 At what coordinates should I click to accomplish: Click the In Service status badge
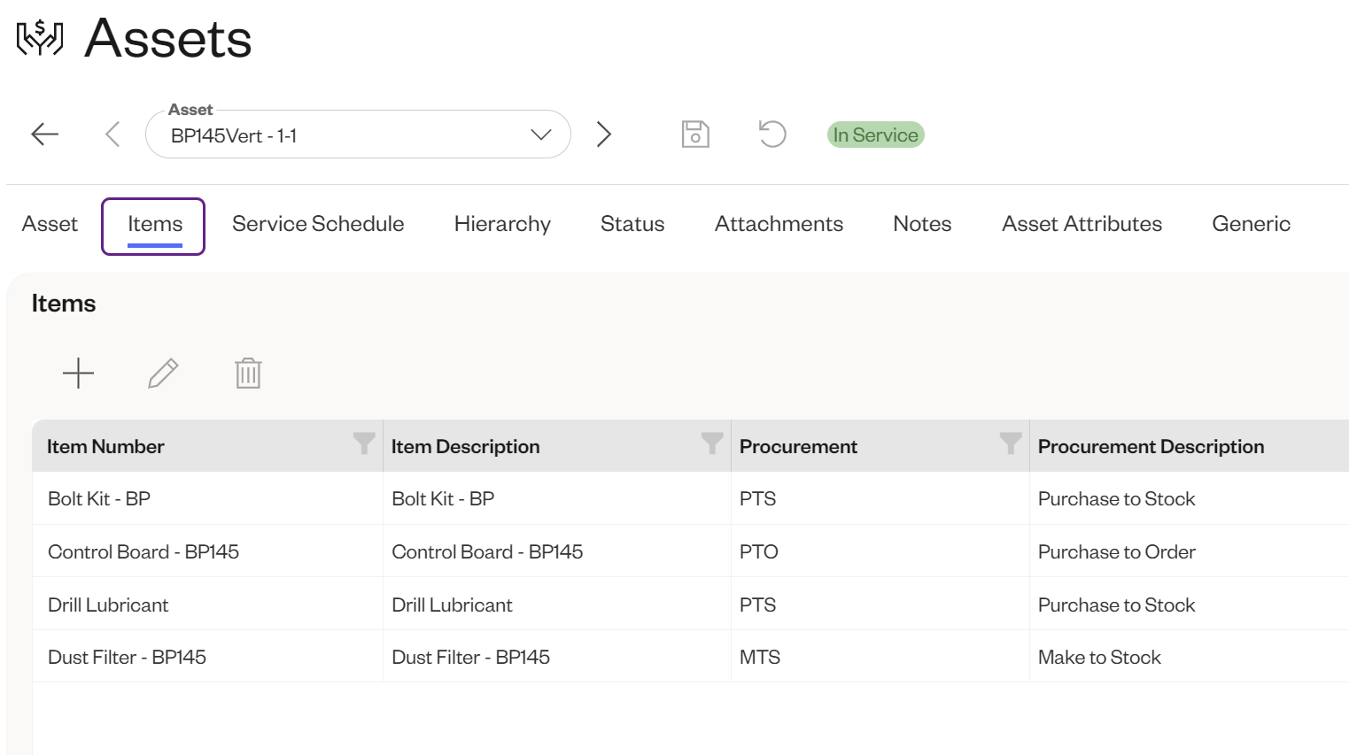pos(875,134)
